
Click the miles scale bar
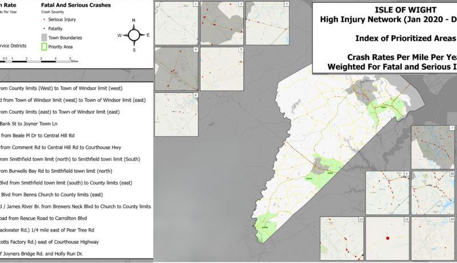pyautogui.click(x=35, y=59)
